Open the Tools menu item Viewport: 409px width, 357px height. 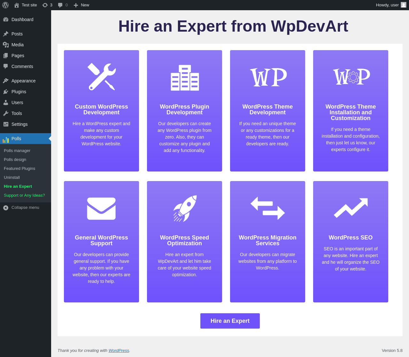(26, 113)
